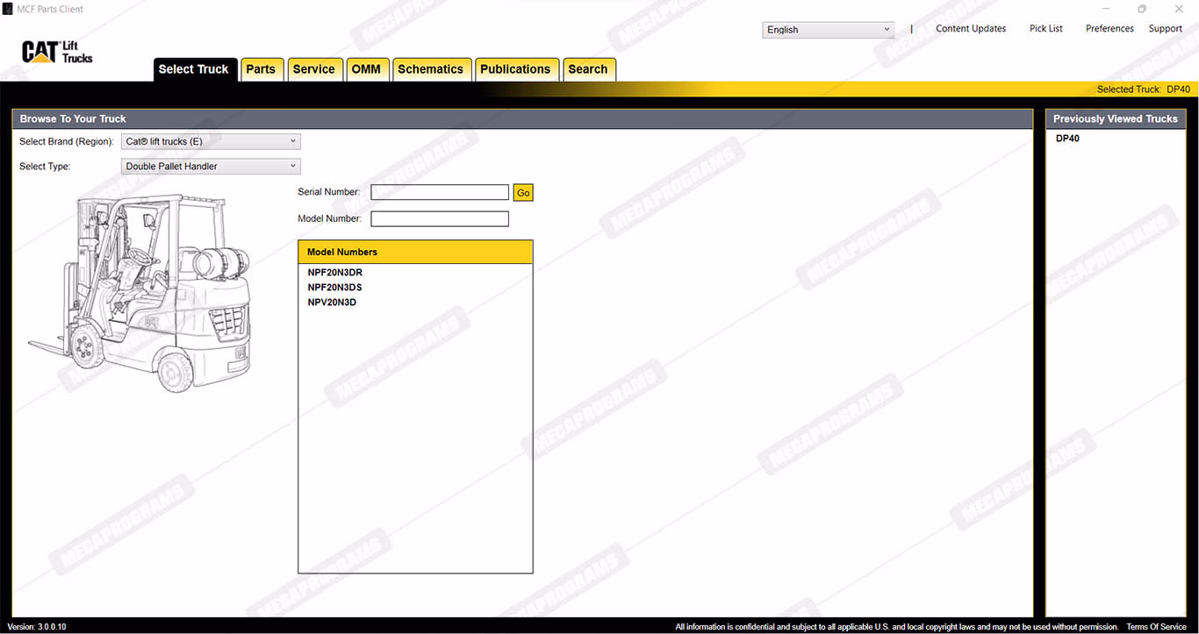Click the Serial Number input field

[439, 192]
